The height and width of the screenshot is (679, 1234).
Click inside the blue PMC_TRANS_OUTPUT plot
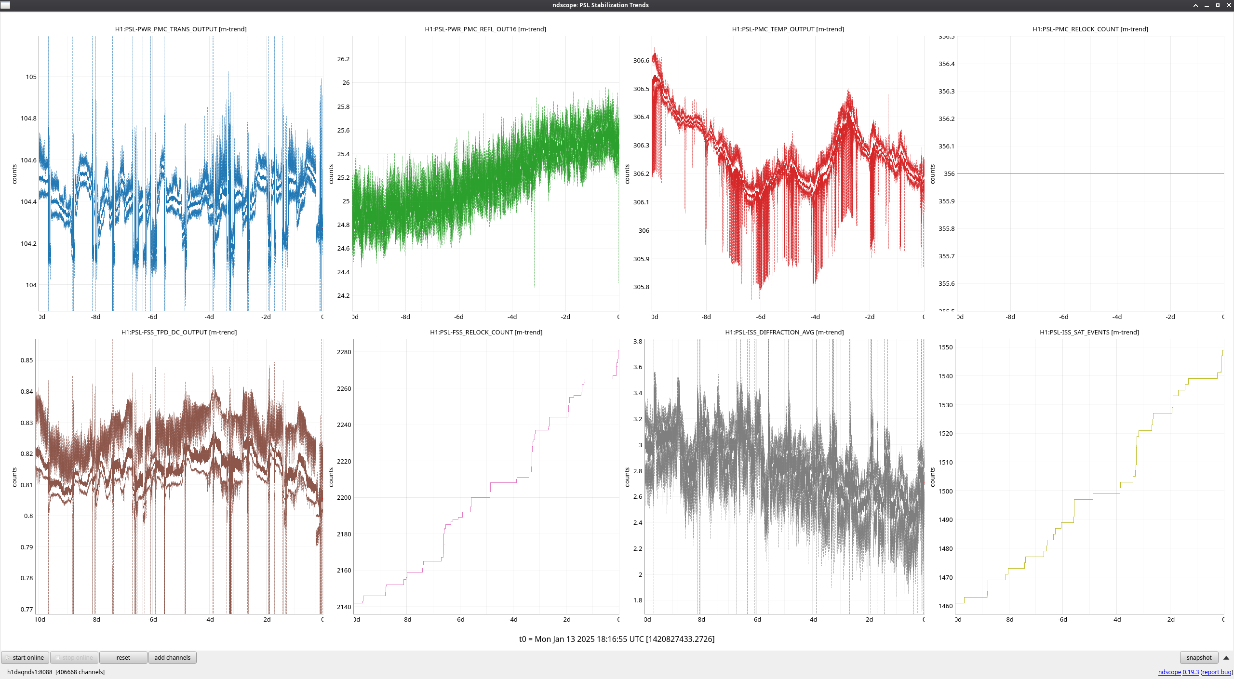(181, 173)
